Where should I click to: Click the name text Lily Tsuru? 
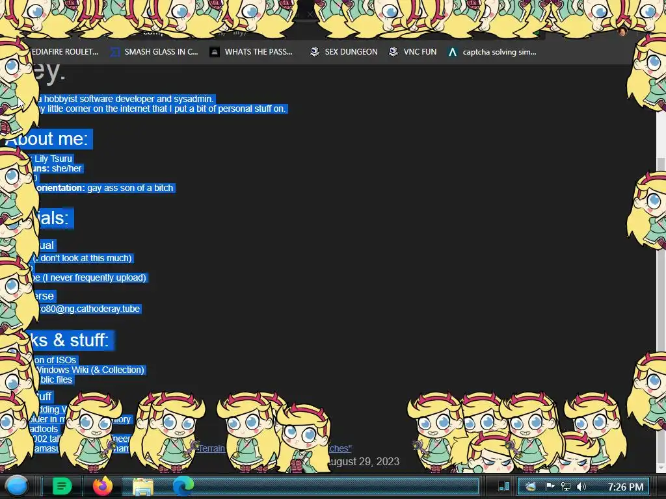coord(53,159)
